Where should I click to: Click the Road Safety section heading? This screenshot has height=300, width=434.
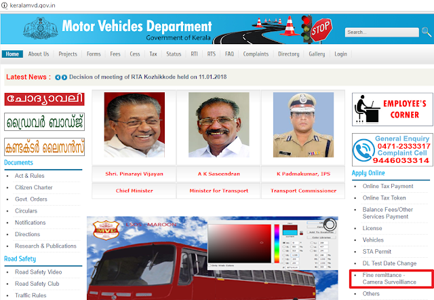[x=20, y=259]
